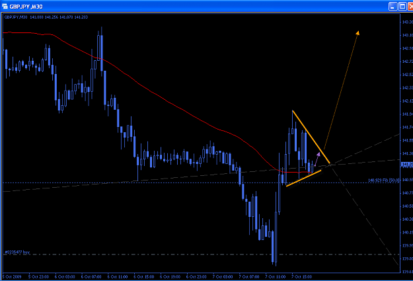Click the 140.929 Fib (50.0) label
This screenshot has width=413, height=281.
click(383, 180)
